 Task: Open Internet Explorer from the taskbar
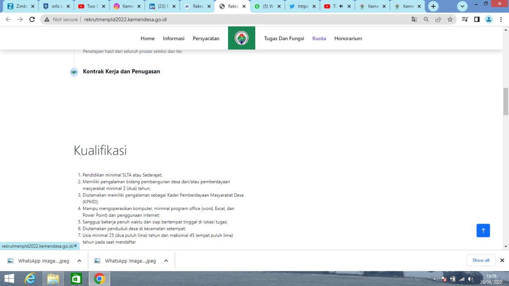30,278
